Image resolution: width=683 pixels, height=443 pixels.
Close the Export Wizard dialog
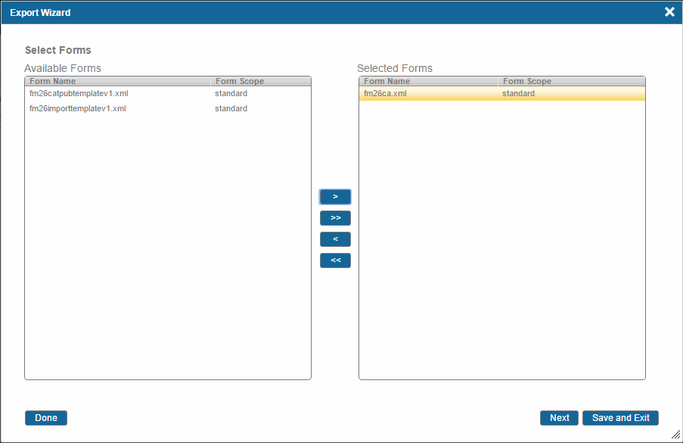point(669,12)
